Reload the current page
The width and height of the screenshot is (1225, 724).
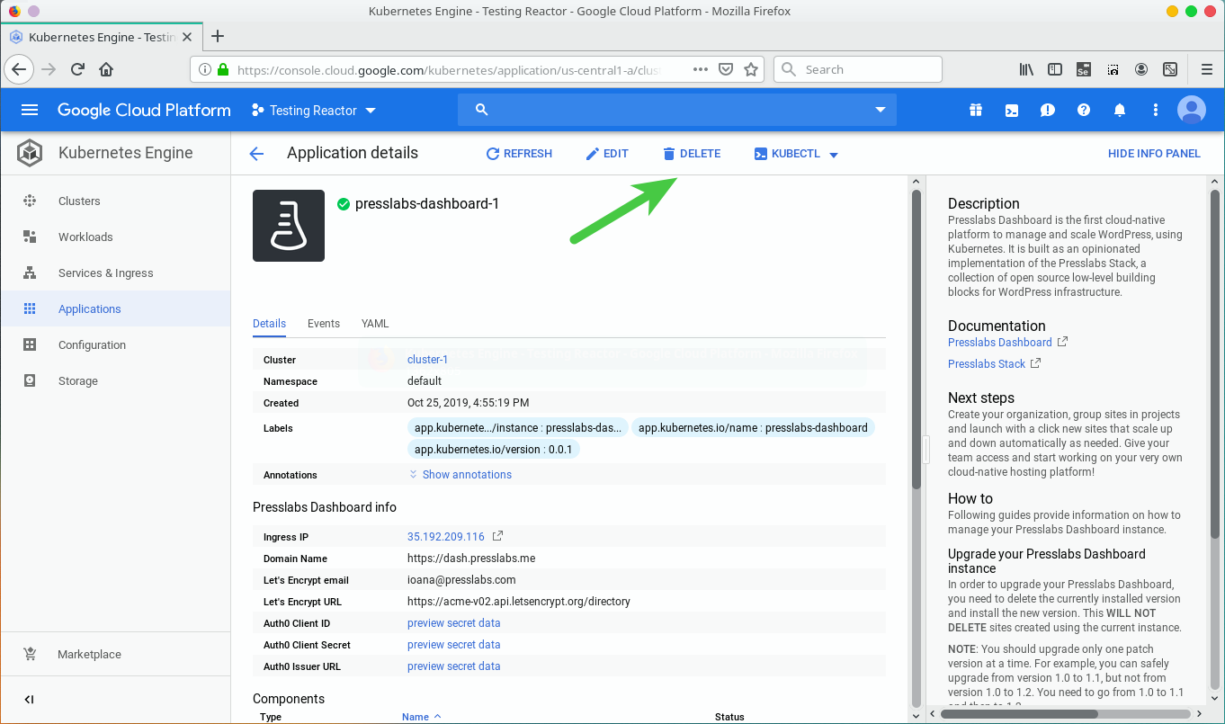(x=78, y=69)
